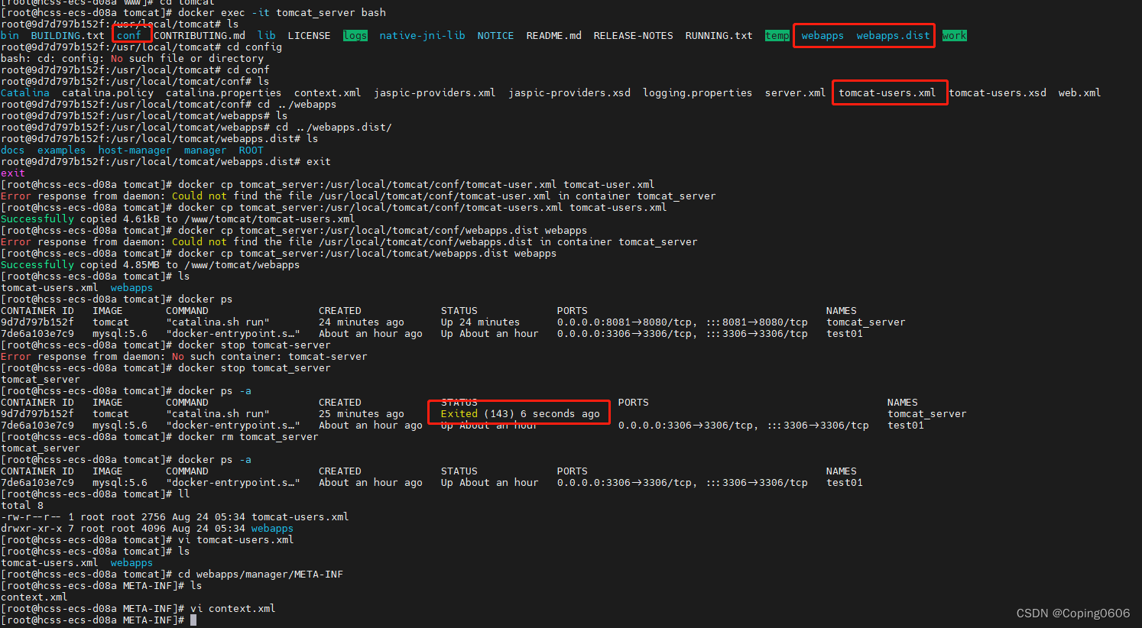Click catalina.policy in conf listing
Image resolution: width=1142 pixels, height=628 pixels.
tap(107, 93)
